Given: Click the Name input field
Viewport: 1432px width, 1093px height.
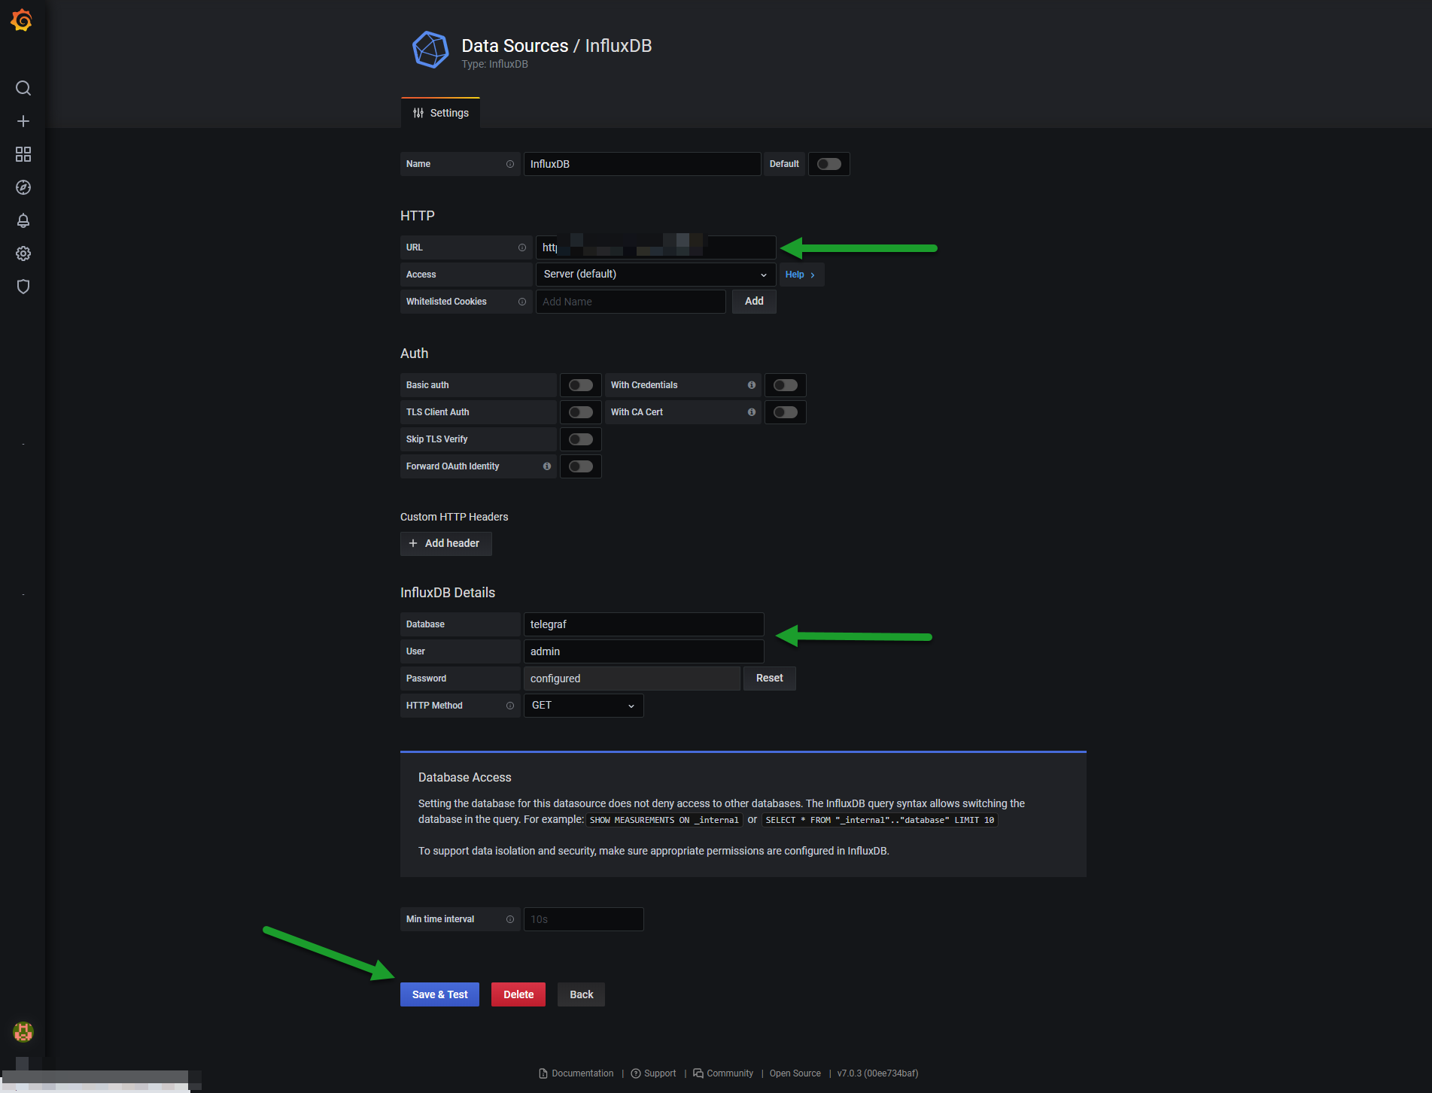Looking at the screenshot, I should 643,164.
